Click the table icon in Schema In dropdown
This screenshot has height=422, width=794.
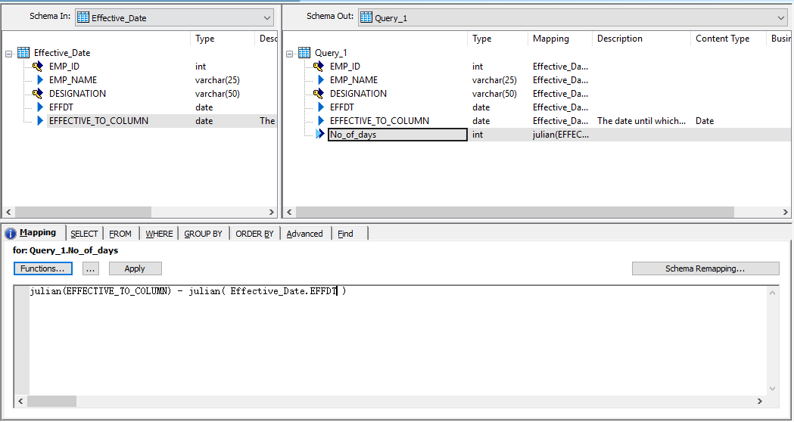point(83,17)
